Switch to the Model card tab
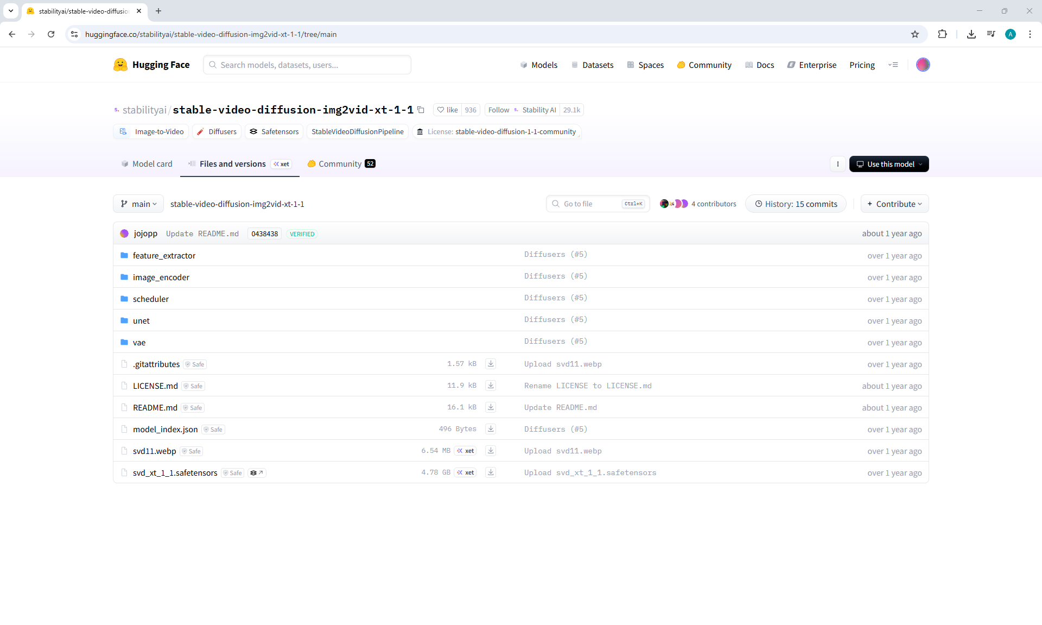The width and height of the screenshot is (1042, 625). (x=147, y=163)
